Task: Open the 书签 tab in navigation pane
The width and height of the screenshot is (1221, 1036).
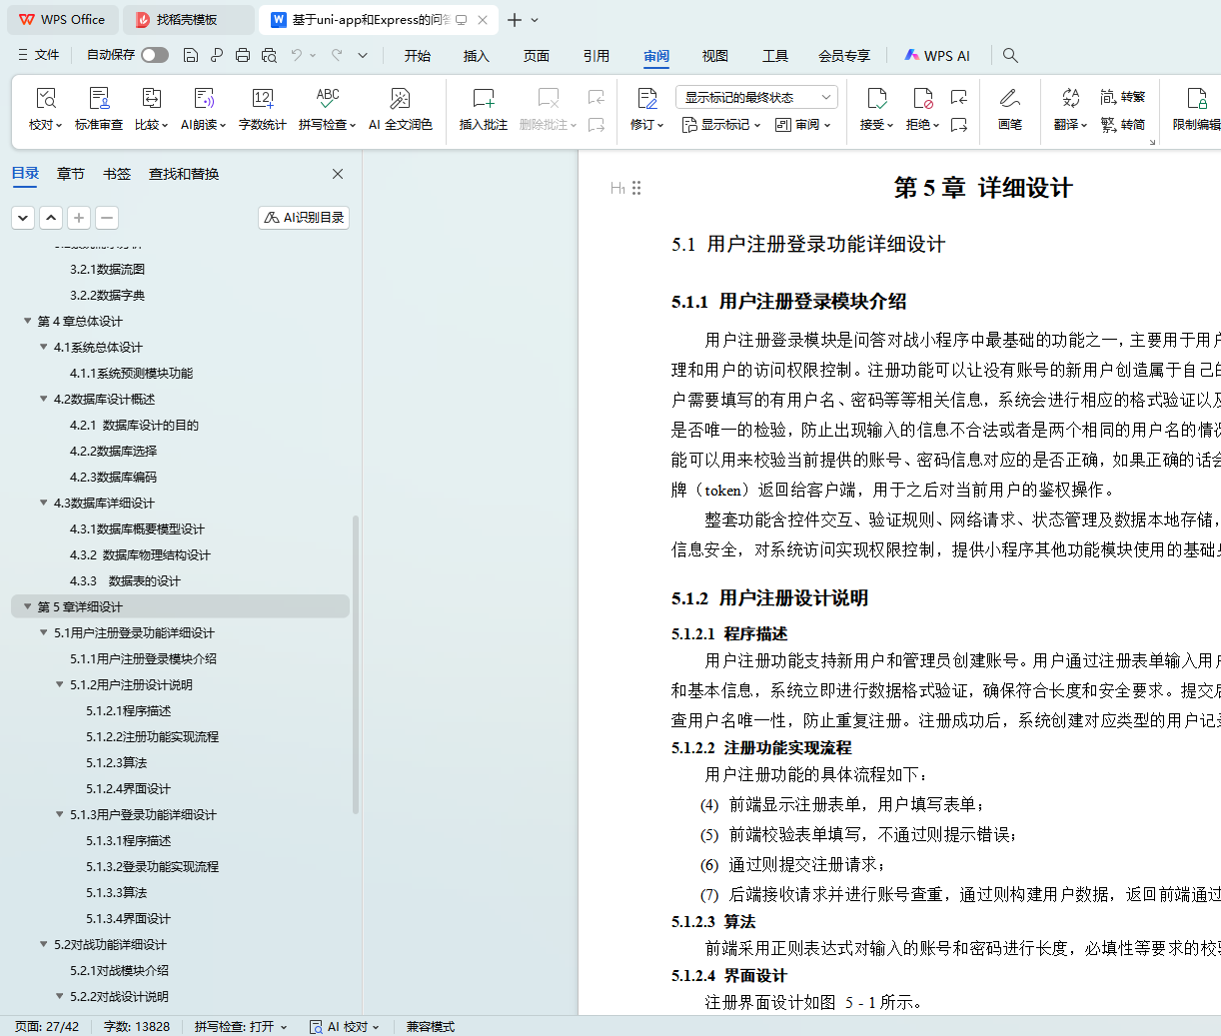Action: [x=117, y=174]
